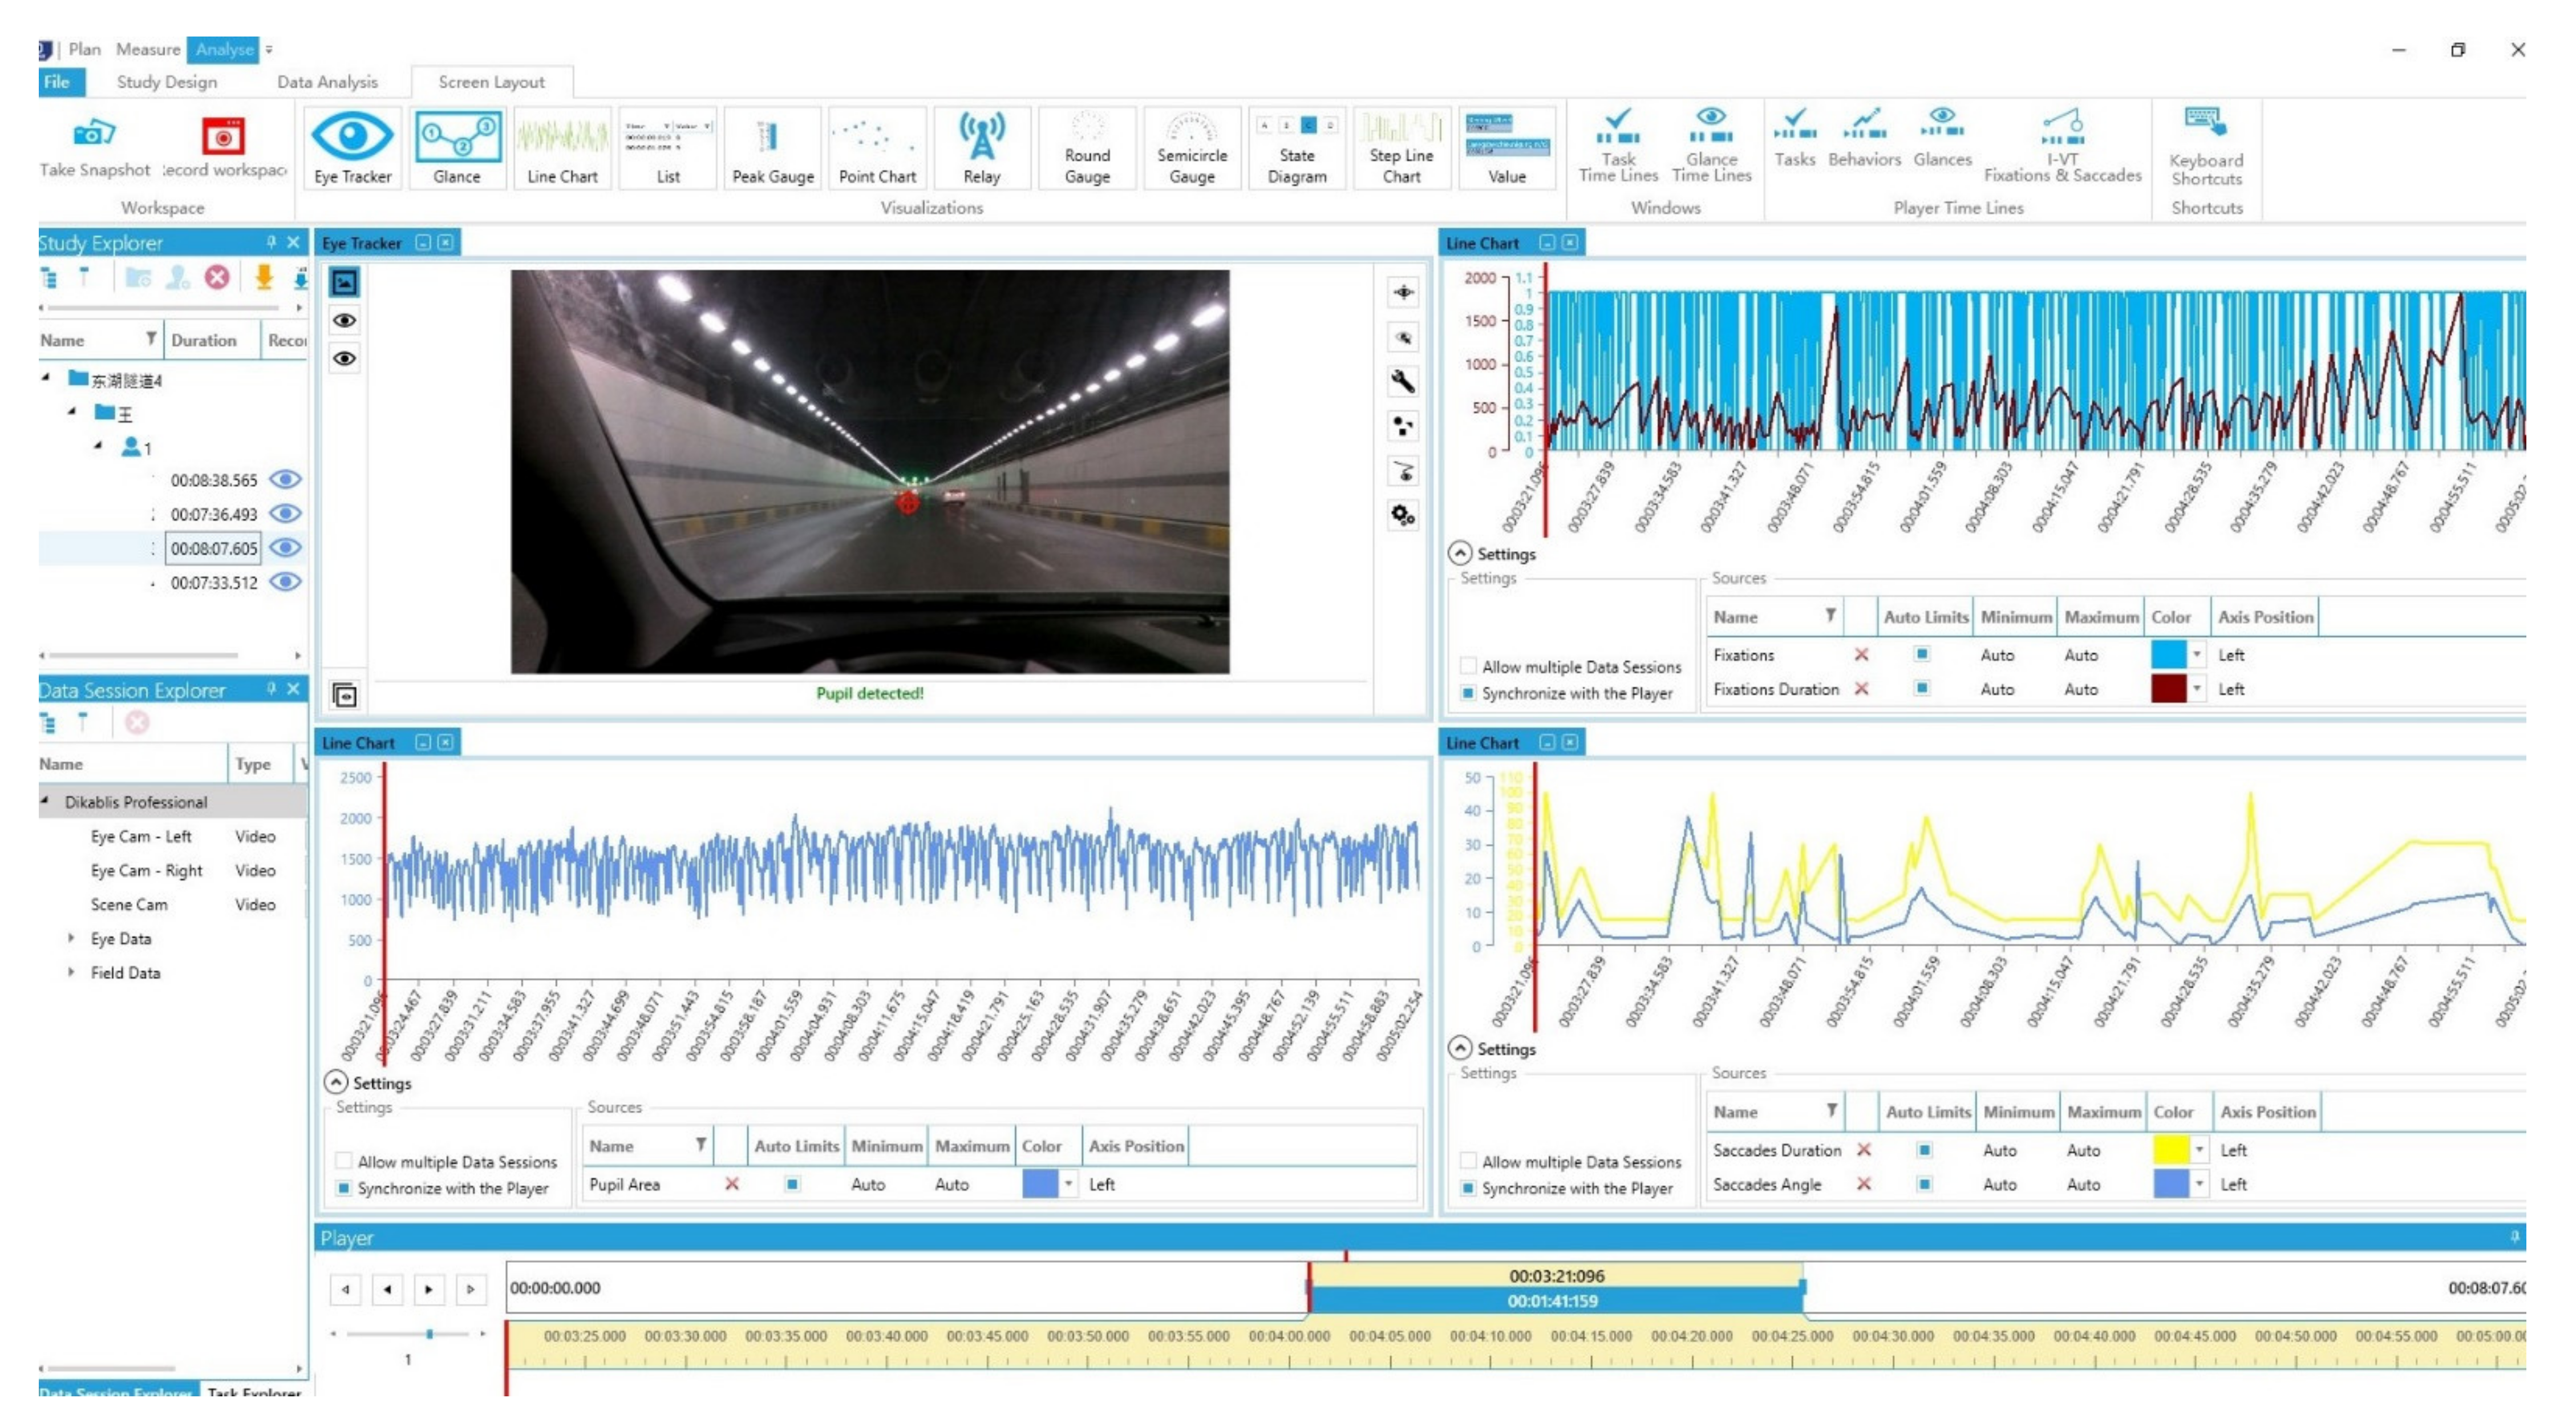
Task: Click the Record workspace icon
Action: [223, 136]
